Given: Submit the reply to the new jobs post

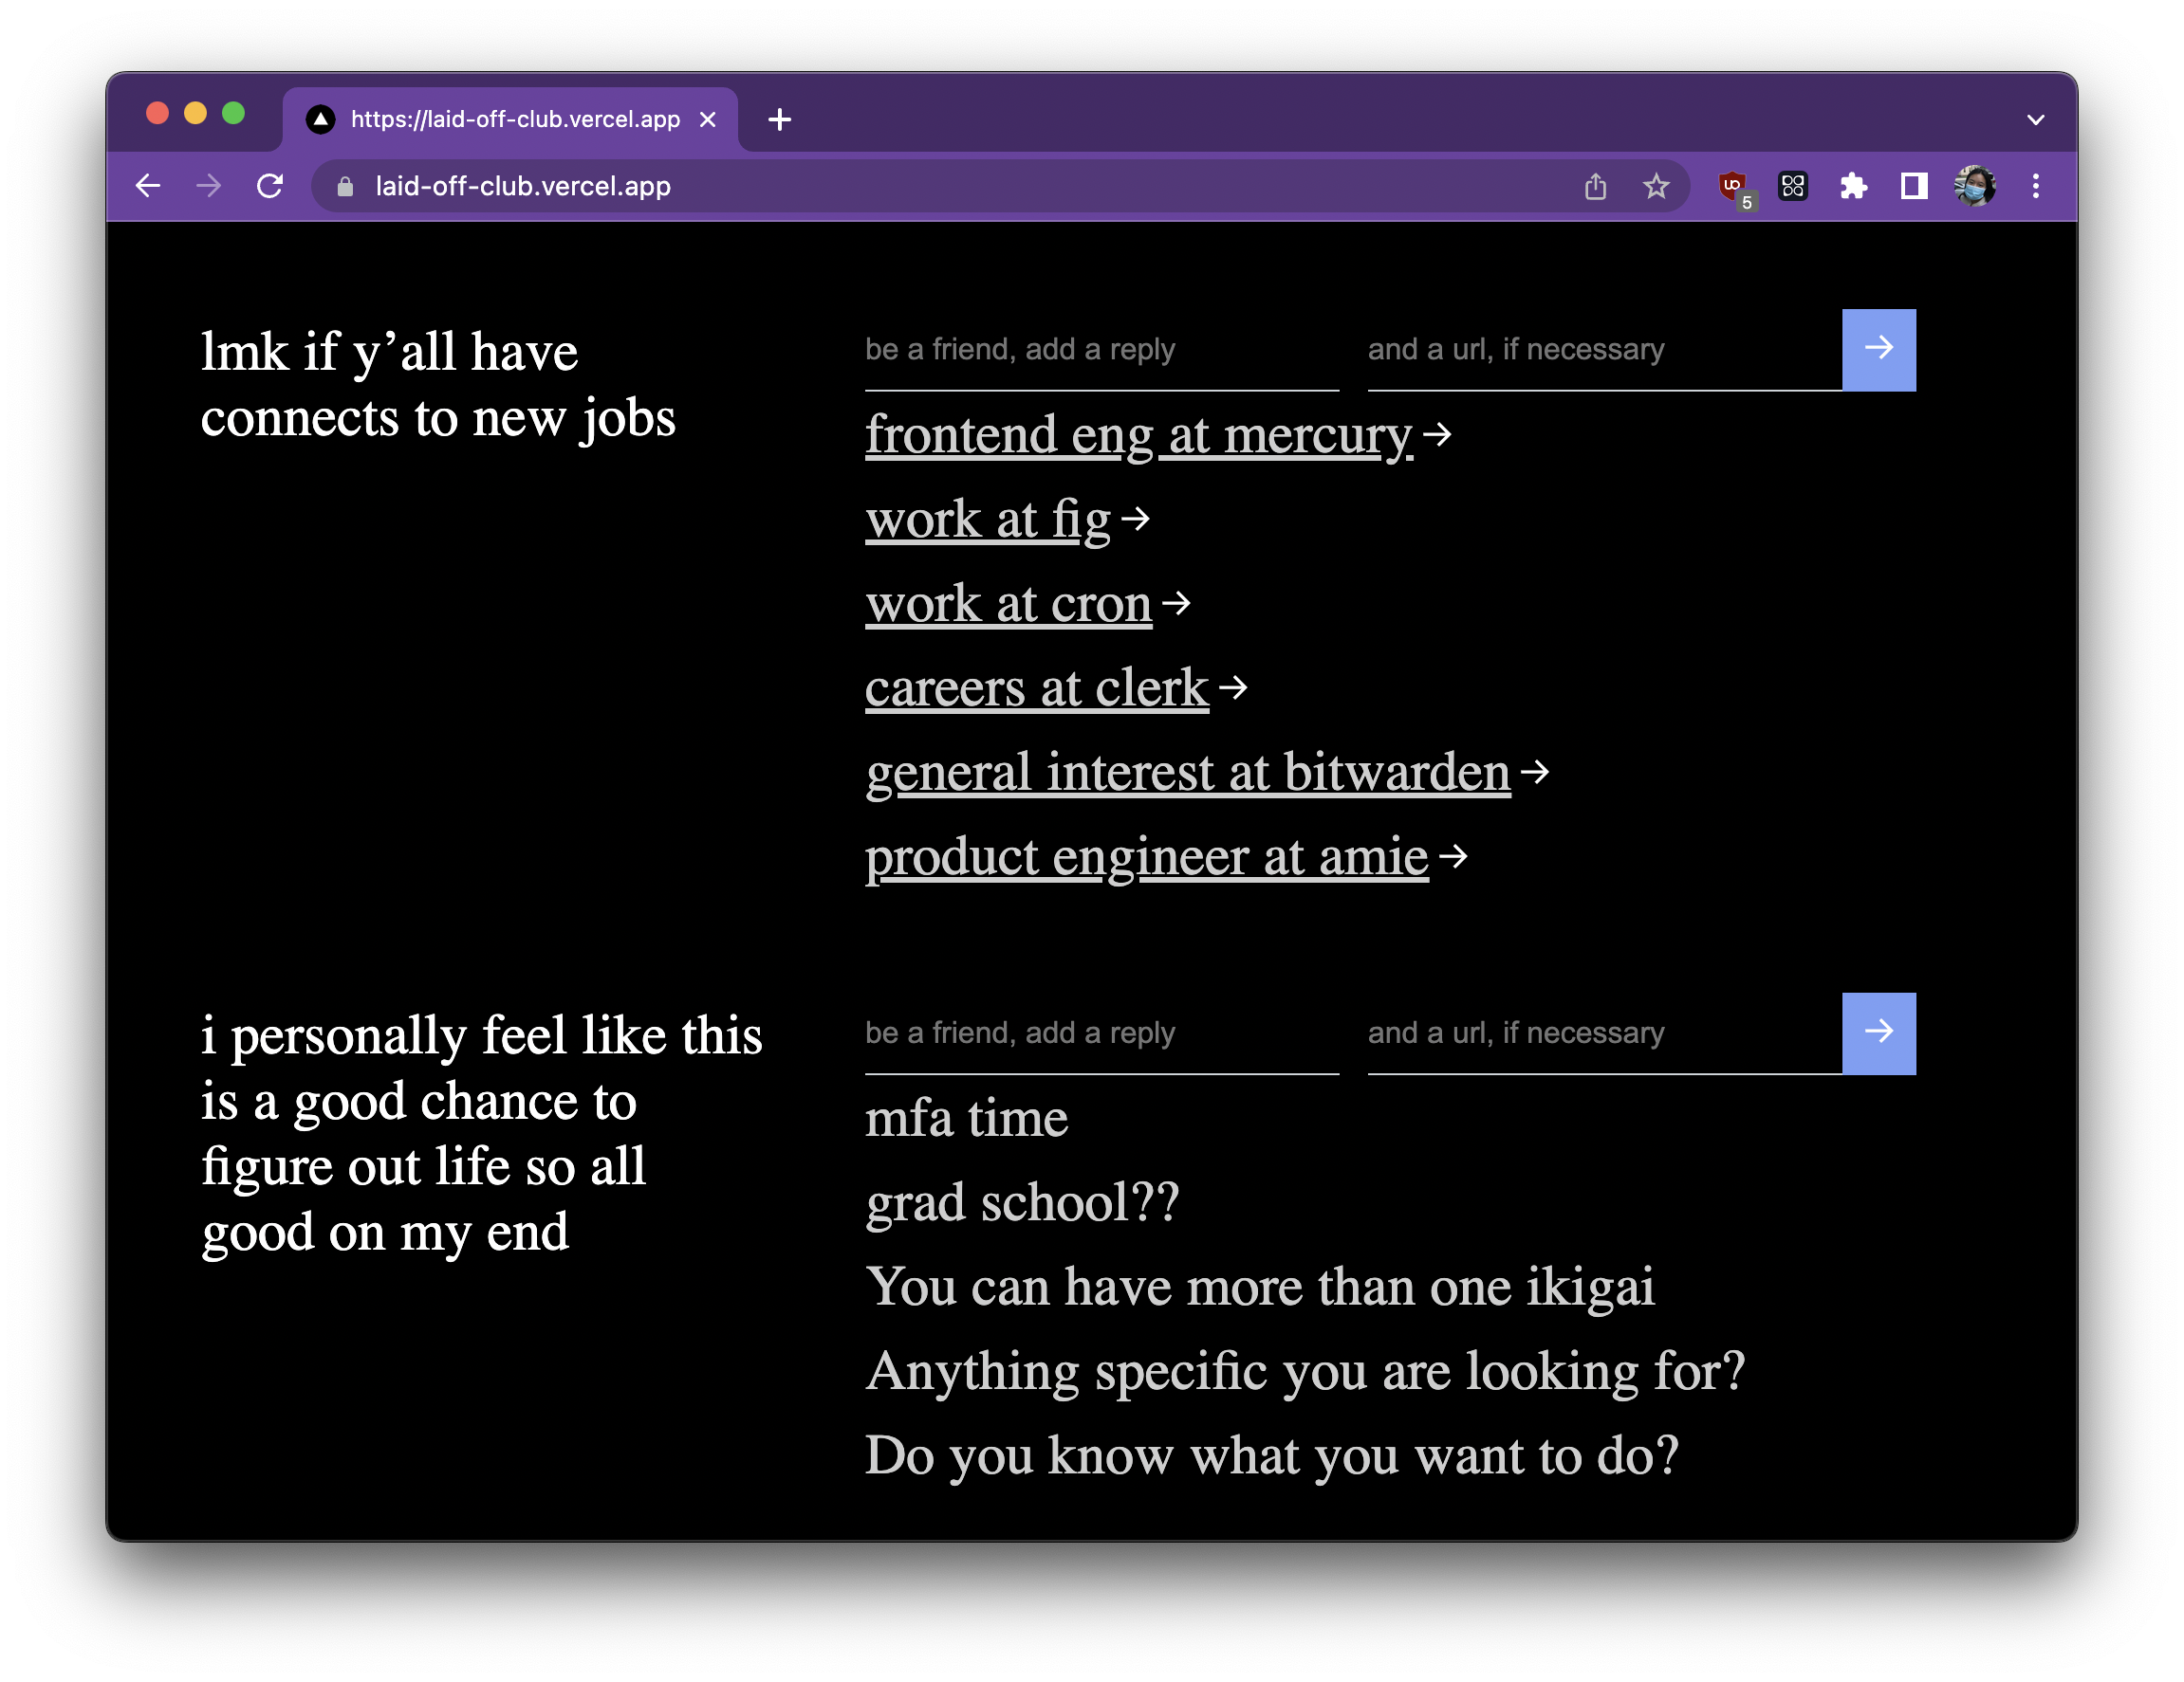Looking at the screenshot, I should coord(1878,350).
